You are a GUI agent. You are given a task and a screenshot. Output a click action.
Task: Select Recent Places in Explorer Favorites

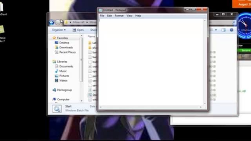pos(67,52)
